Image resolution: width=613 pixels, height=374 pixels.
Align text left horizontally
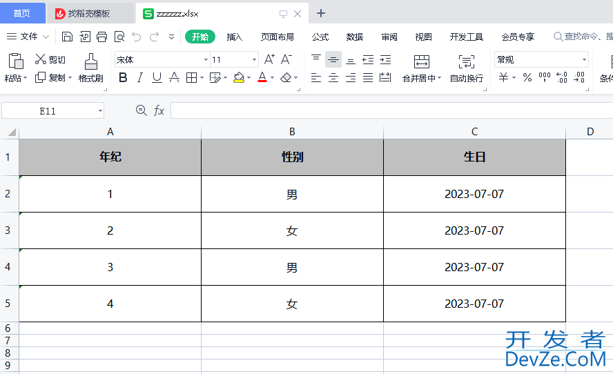[316, 77]
